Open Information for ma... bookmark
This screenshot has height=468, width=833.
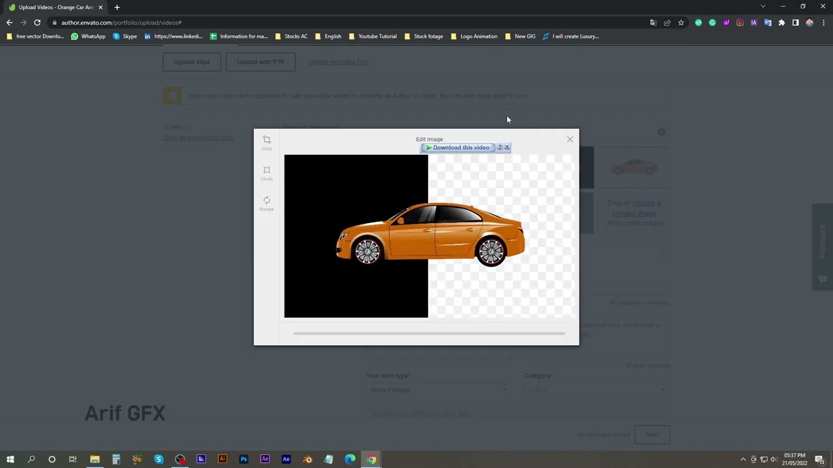click(x=239, y=36)
